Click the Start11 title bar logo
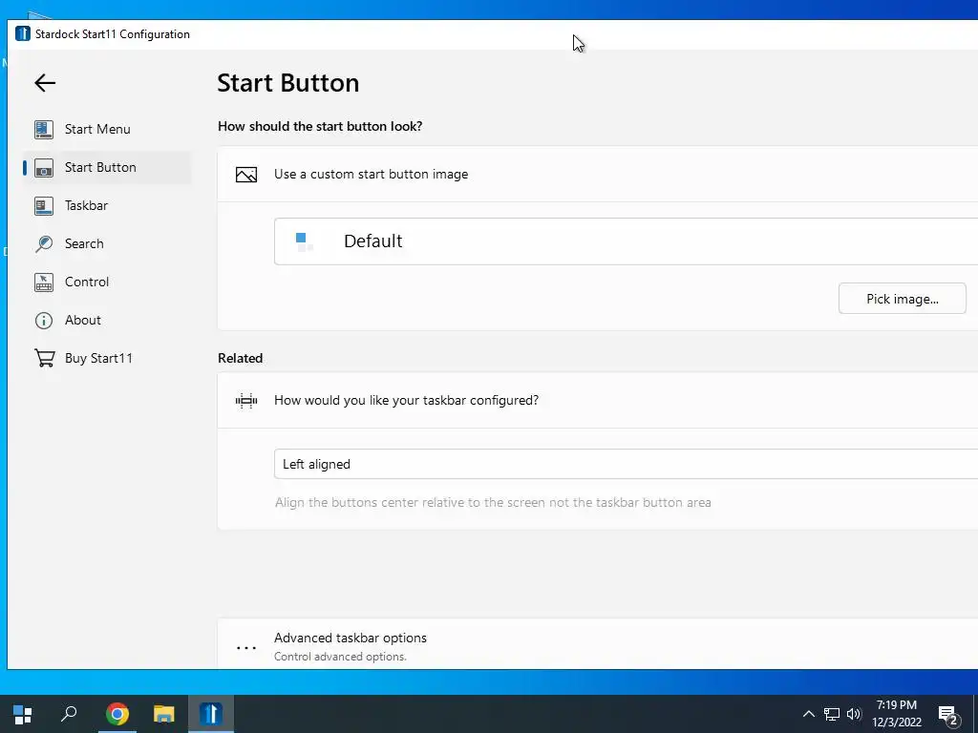978x733 pixels. [x=23, y=33]
